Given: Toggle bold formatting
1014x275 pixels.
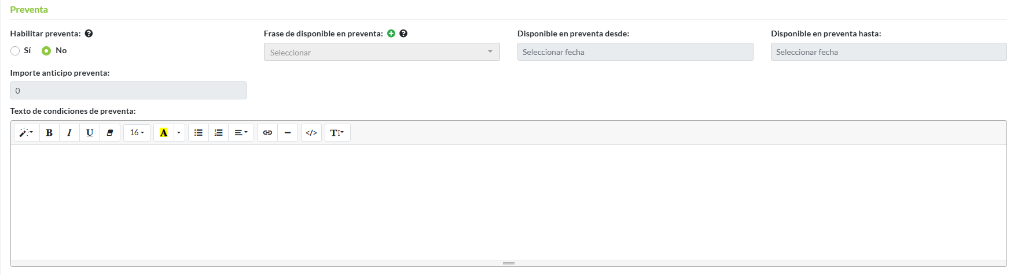Looking at the screenshot, I should pyautogui.click(x=49, y=133).
